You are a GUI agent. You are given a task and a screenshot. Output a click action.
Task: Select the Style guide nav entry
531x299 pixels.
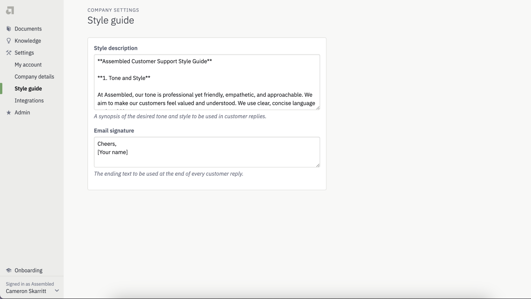[x=28, y=88]
